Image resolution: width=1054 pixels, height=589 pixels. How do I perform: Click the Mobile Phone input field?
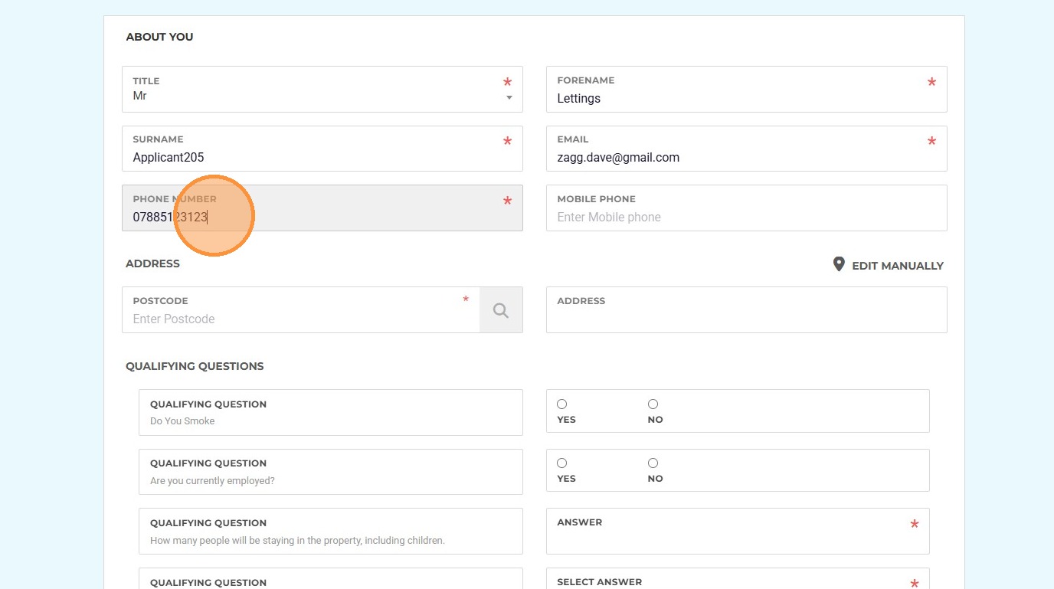pos(747,208)
